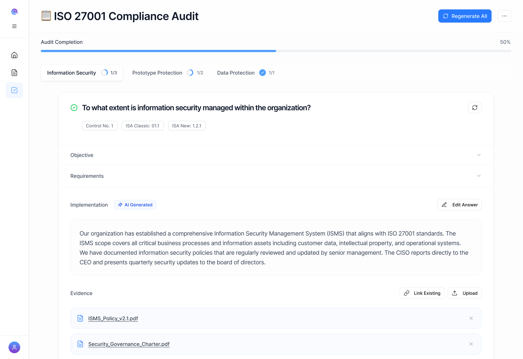The width and height of the screenshot is (523, 359).
Task: Open the sidebar hamburger menu
Action: click(14, 26)
